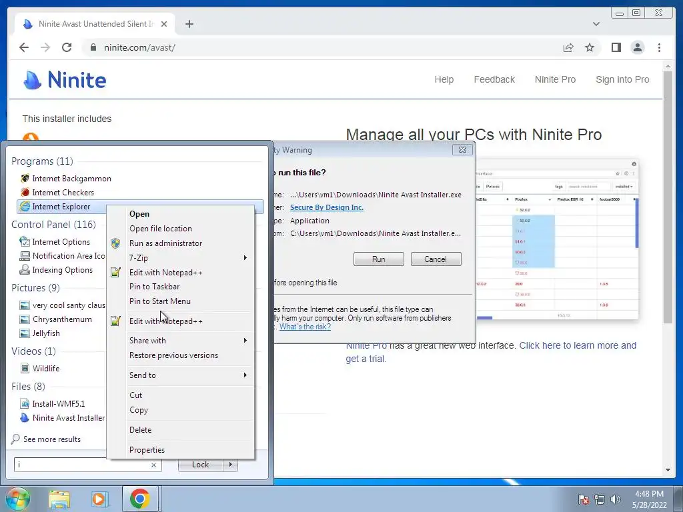Open the Windows Start orb
The image size is (683, 512).
(17, 499)
